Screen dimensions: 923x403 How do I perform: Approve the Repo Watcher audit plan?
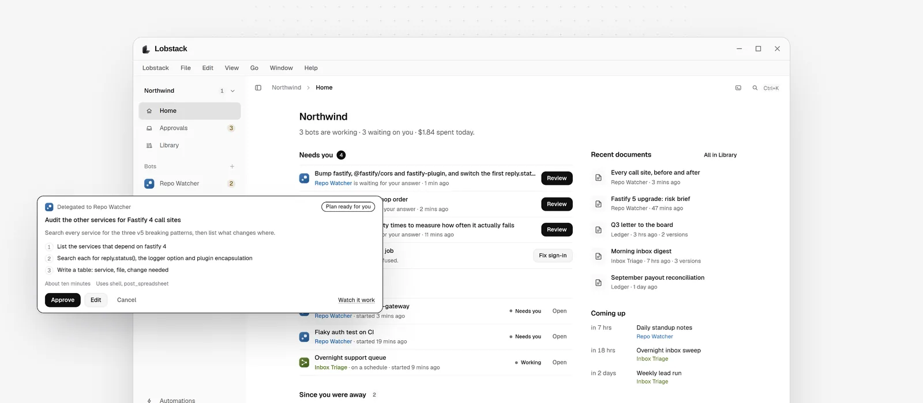point(63,300)
